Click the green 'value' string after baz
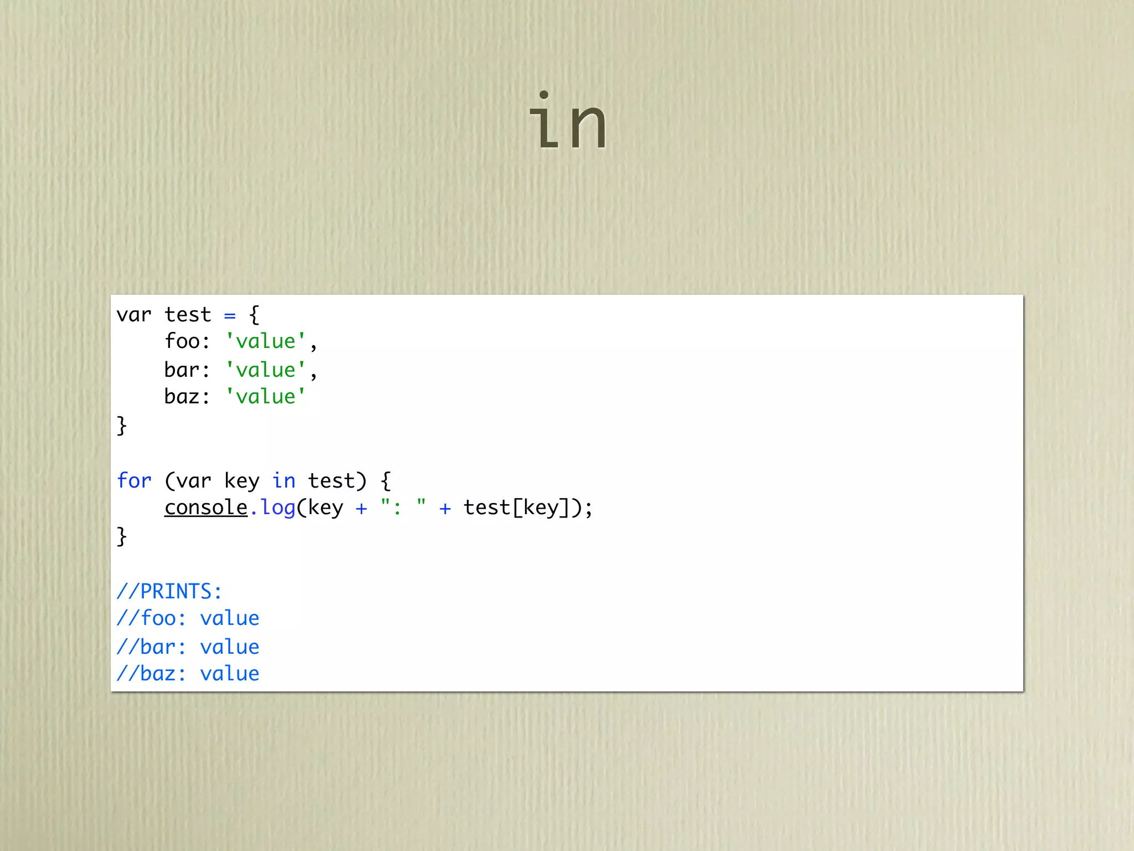This screenshot has height=851, width=1134. click(x=266, y=397)
